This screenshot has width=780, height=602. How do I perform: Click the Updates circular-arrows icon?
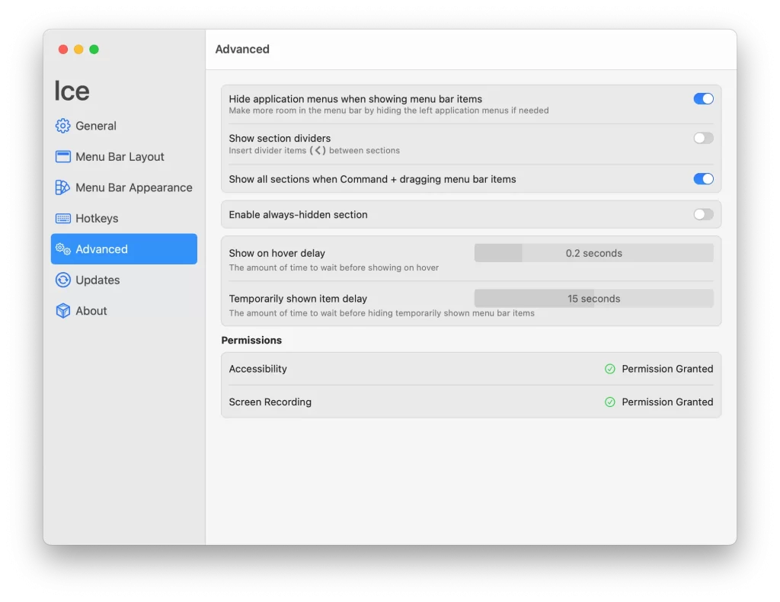(62, 280)
